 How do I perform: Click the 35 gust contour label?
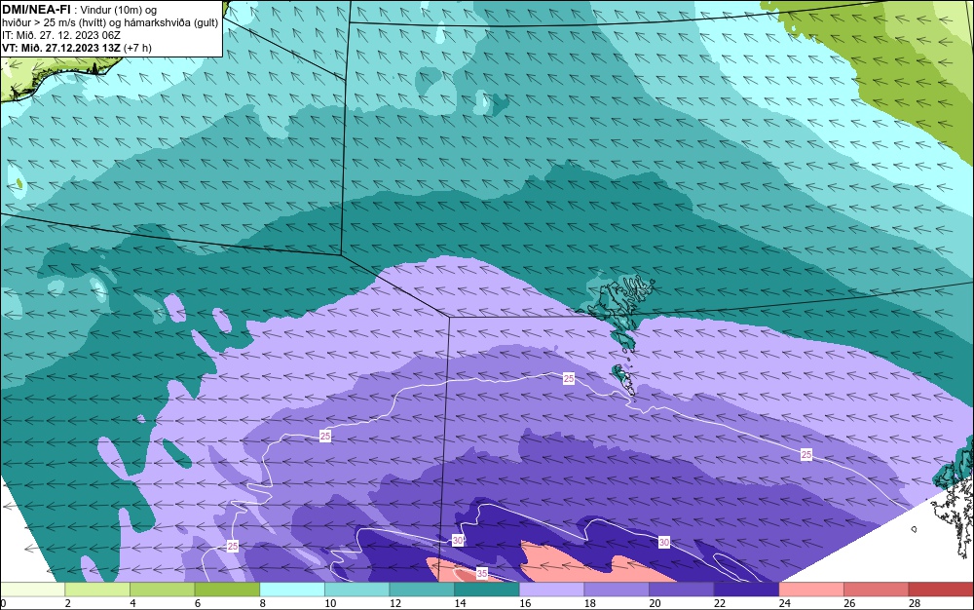pos(482,573)
